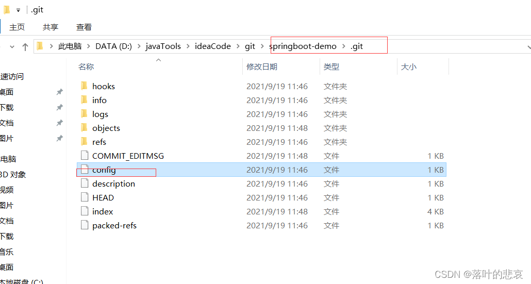
Task: Click the COMMIT_EDITMSG file icon
Action: (85, 155)
